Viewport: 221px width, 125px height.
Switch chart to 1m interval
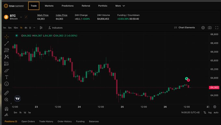[x=5, y=28]
